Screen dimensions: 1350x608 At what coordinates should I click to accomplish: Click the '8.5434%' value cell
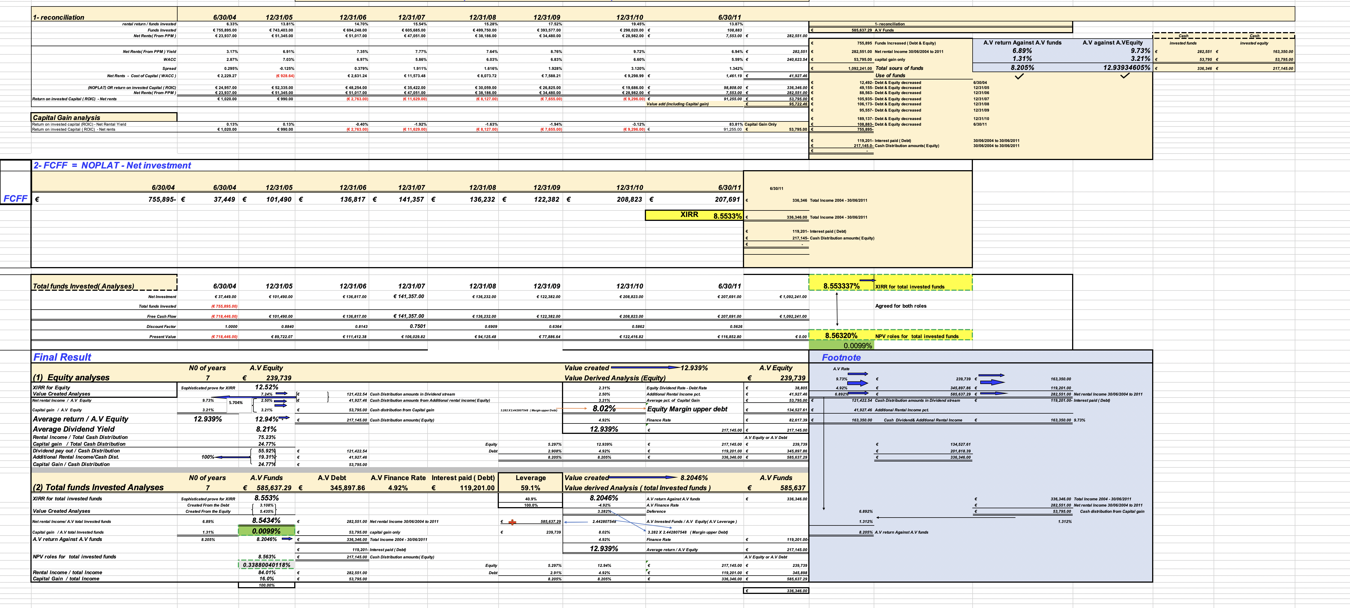point(266,521)
